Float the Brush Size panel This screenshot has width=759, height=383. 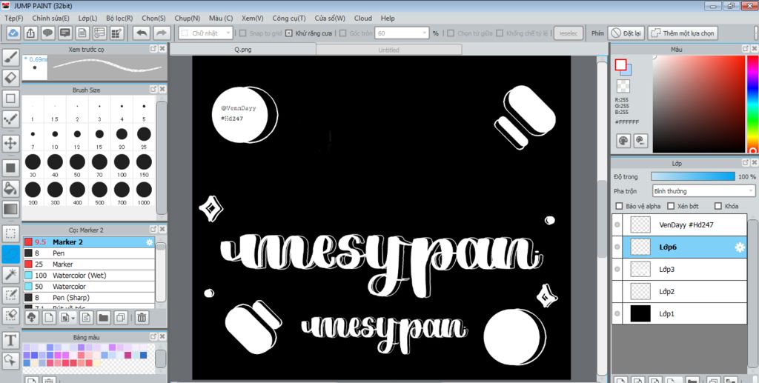click(x=153, y=90)
